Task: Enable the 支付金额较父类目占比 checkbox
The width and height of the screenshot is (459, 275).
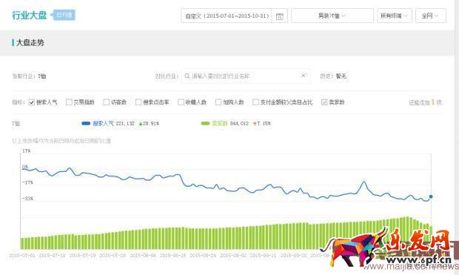Action: point(255,102)
